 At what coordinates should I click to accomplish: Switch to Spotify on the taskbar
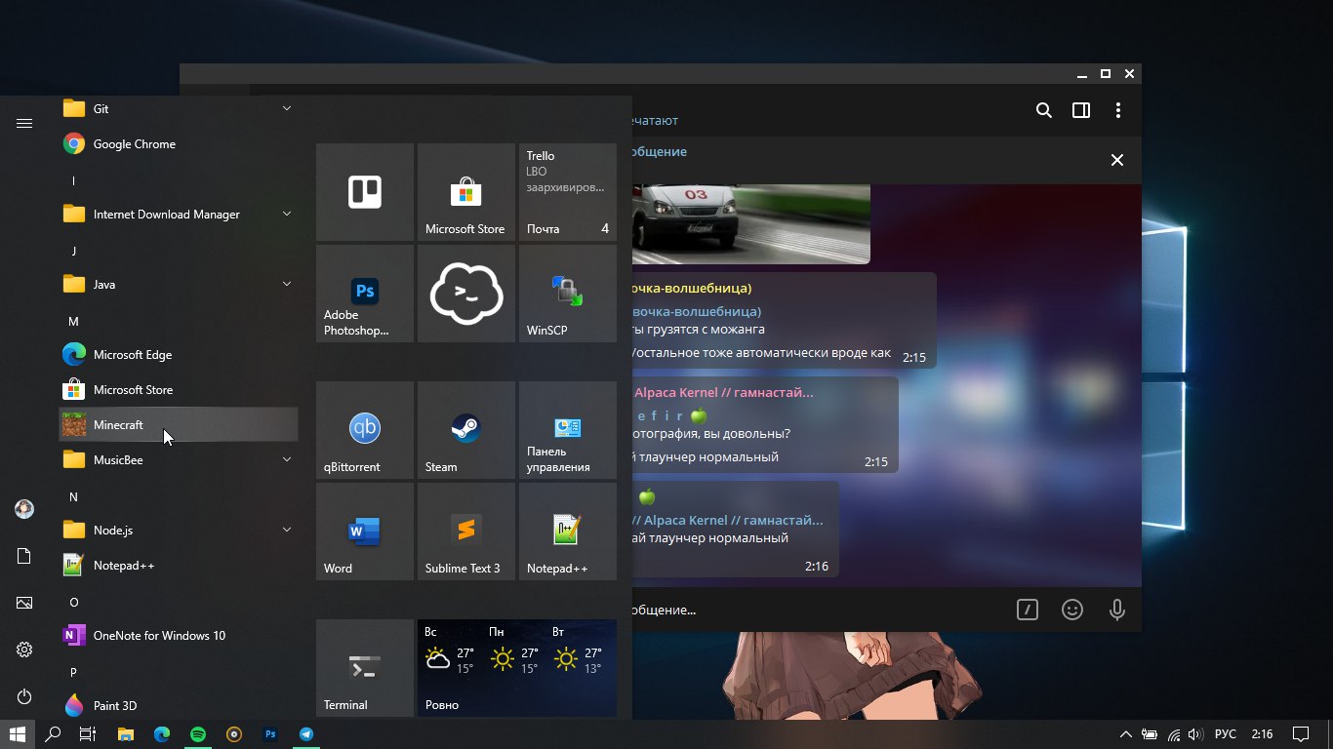pos(198,733)
